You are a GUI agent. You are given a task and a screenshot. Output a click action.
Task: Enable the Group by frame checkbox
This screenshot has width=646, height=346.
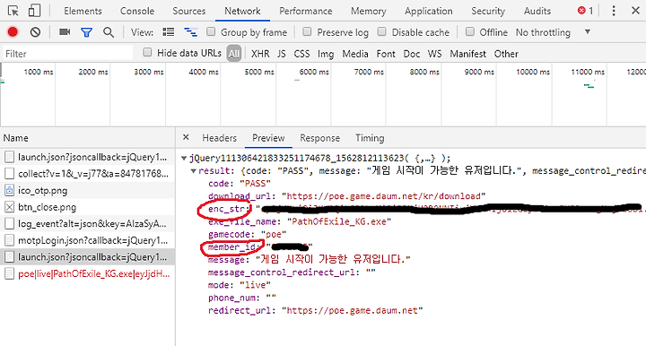pos(211,31)
